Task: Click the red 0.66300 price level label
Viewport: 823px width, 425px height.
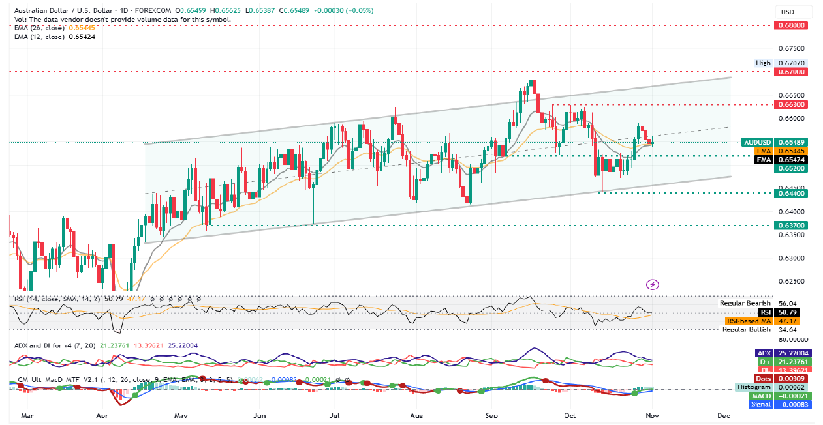Action: [791, 104]
